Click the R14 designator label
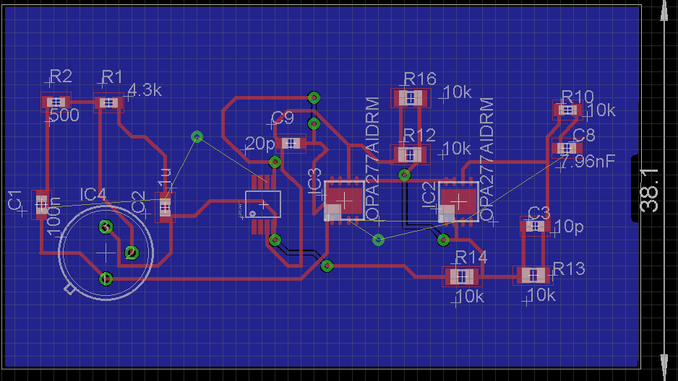 point(471,258)
